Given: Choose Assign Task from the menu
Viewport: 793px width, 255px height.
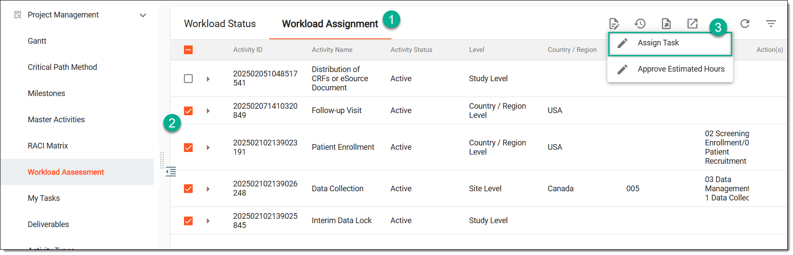Looking at the screenshot, I should 670,43.
